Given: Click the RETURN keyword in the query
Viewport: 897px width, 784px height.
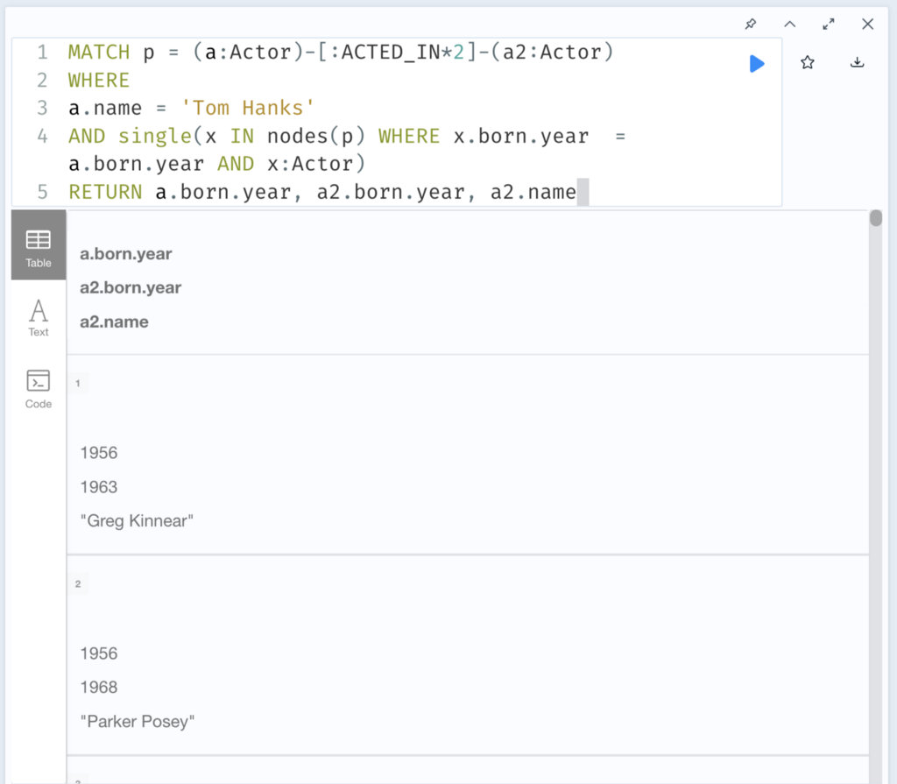Looking at the screenshot, I should 105,193.
